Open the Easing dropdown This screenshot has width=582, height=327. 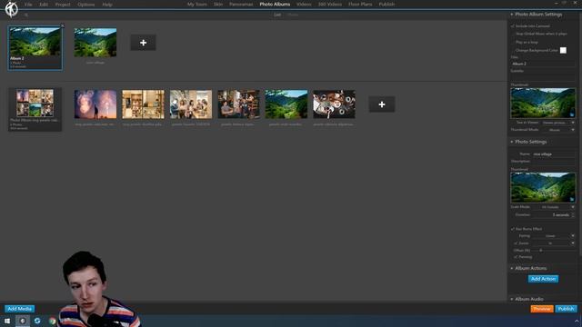coord(554,236)
